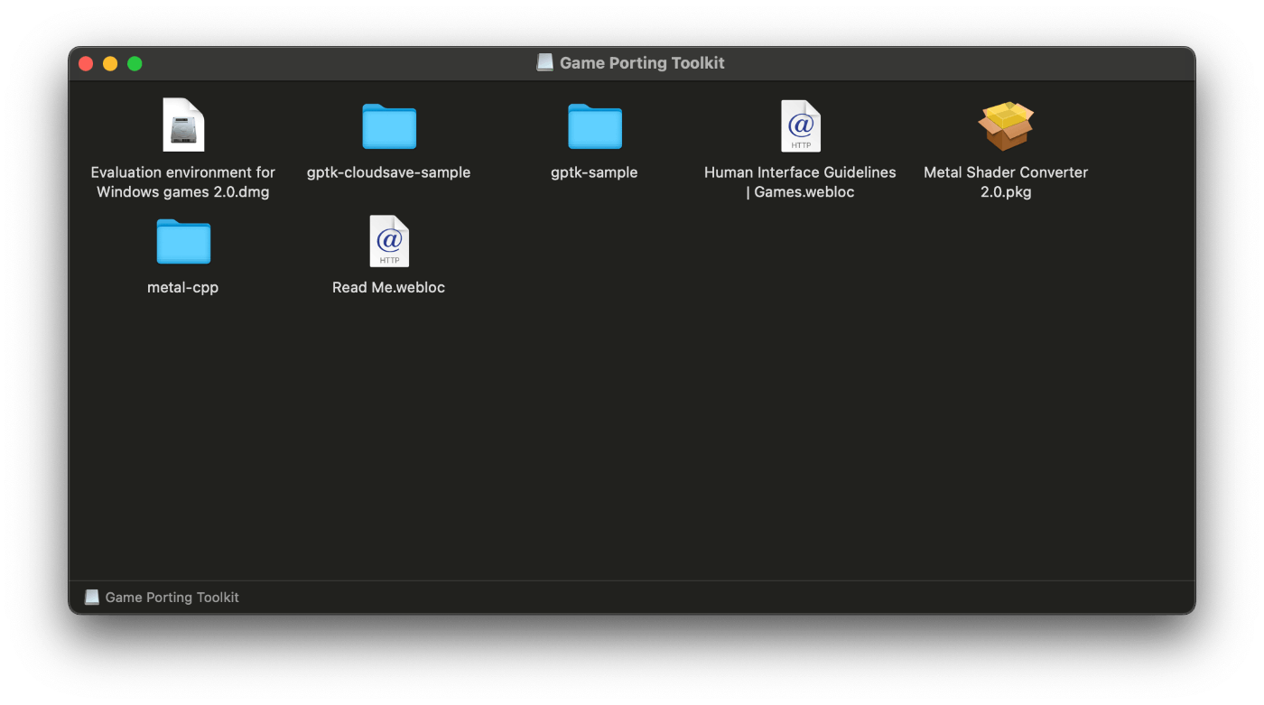The image size is (1264, 705).
Task: Click the 'Game Porting Toolkit' window title text
Action: coord(642,62)
